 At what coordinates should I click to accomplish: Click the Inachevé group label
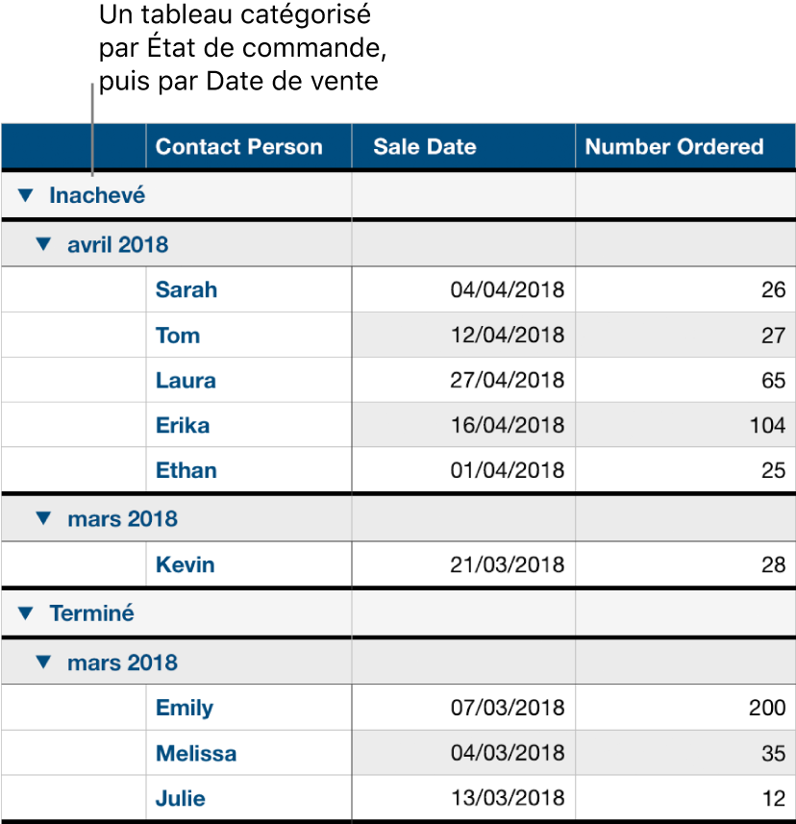97,196
